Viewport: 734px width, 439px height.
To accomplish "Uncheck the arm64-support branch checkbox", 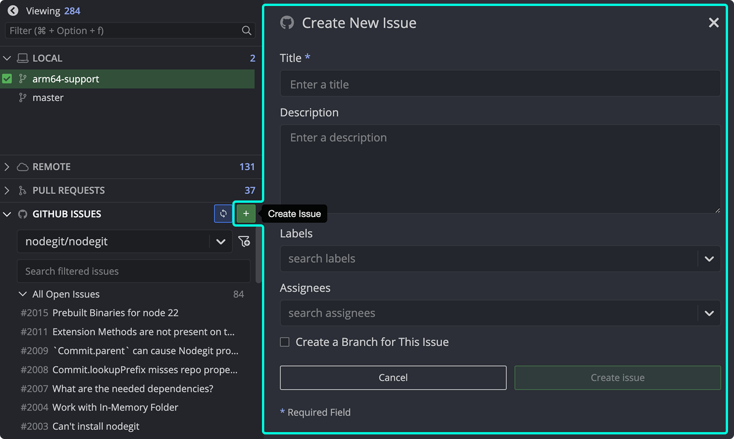I will 7,78.
